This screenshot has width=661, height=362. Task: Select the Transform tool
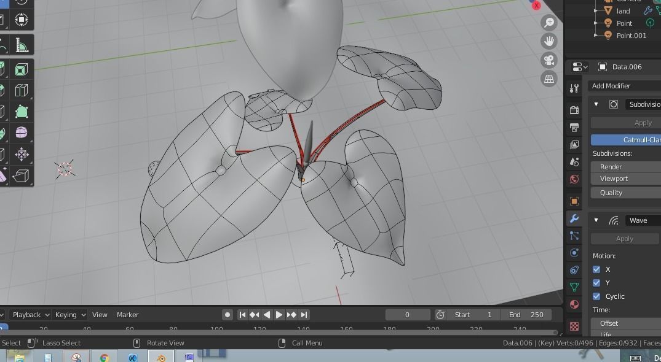21,20
